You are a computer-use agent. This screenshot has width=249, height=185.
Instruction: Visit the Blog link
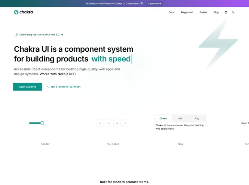[216, 12]
